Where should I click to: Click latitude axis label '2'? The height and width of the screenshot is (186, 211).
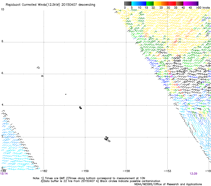[2, 136]
